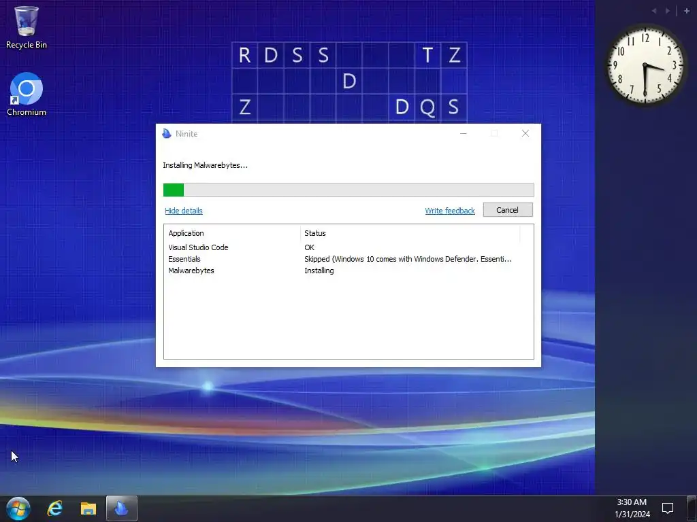
Task: Close the Ninite window
Action: coord(525,134)
